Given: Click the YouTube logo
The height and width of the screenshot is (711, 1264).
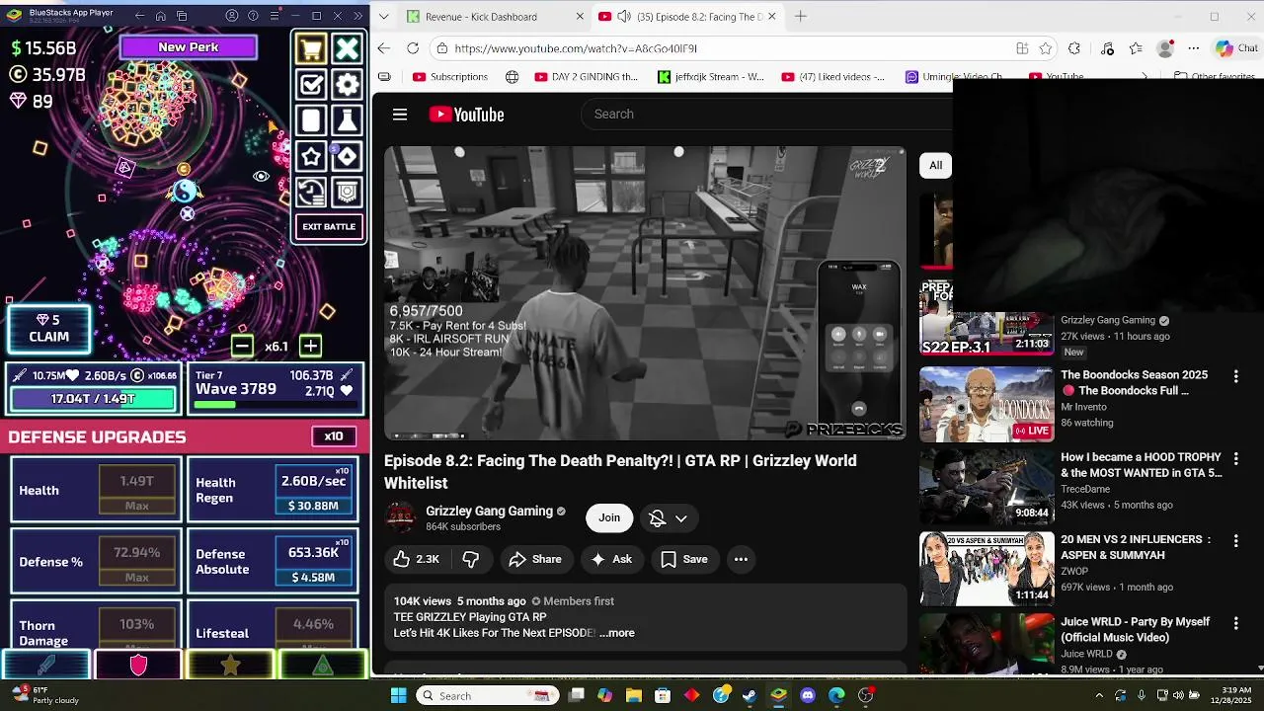Looking at the screenshot, I should tap(466, 115).
